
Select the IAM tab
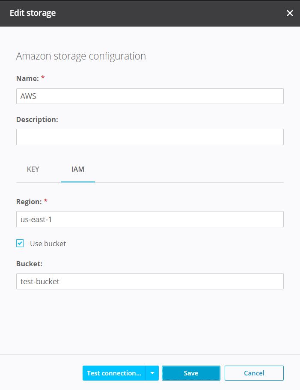click(78, 169)
